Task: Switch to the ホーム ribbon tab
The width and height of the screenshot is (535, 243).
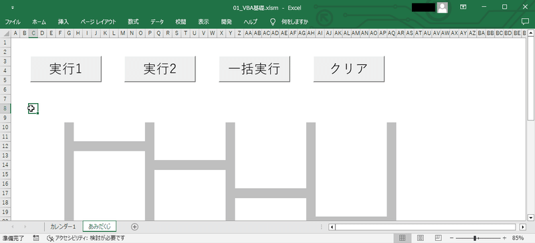Action: [x=39, y=22]
